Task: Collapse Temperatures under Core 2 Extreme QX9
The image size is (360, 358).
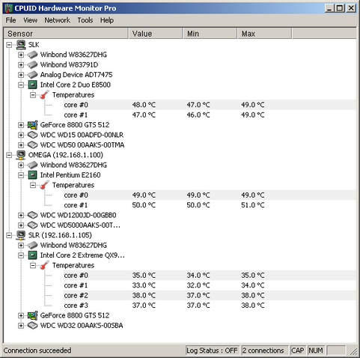Action: coord(33,265)
